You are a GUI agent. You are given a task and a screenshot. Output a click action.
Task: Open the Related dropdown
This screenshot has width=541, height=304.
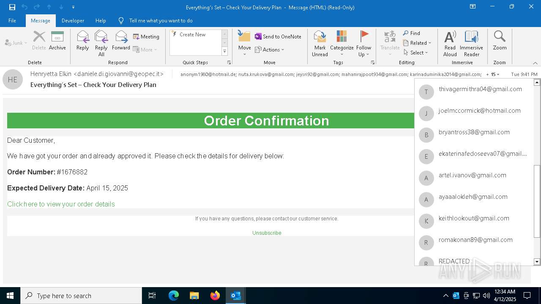pyautogui.click(x=417, y=43)
